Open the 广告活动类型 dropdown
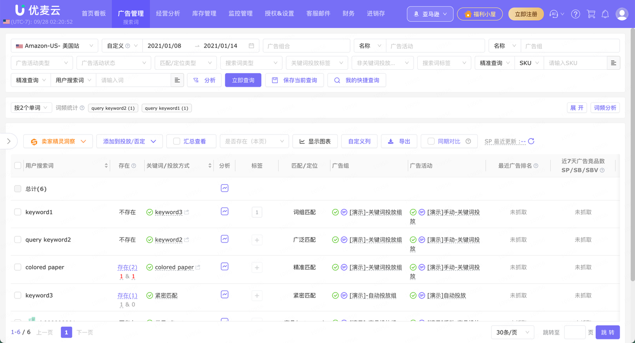635x343 pixels. [42, 63]
